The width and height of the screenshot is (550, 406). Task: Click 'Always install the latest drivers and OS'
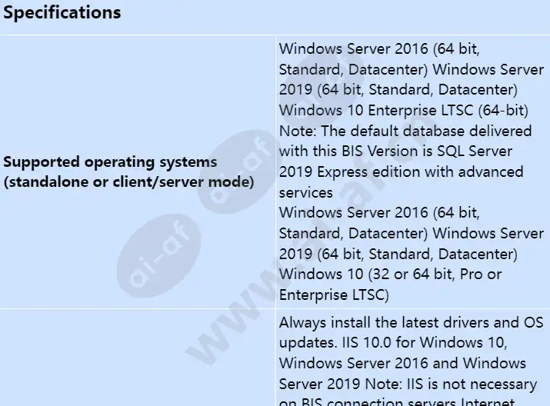[411, 322]
